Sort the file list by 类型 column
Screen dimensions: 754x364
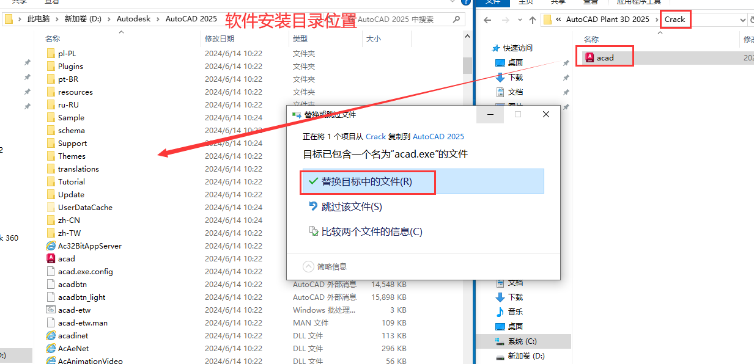pyautogui.click(x=300, y=39)
